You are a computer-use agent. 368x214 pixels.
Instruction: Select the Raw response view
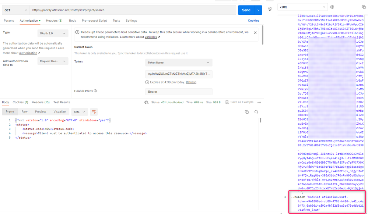pyautogui.click(x=24, y=112)
